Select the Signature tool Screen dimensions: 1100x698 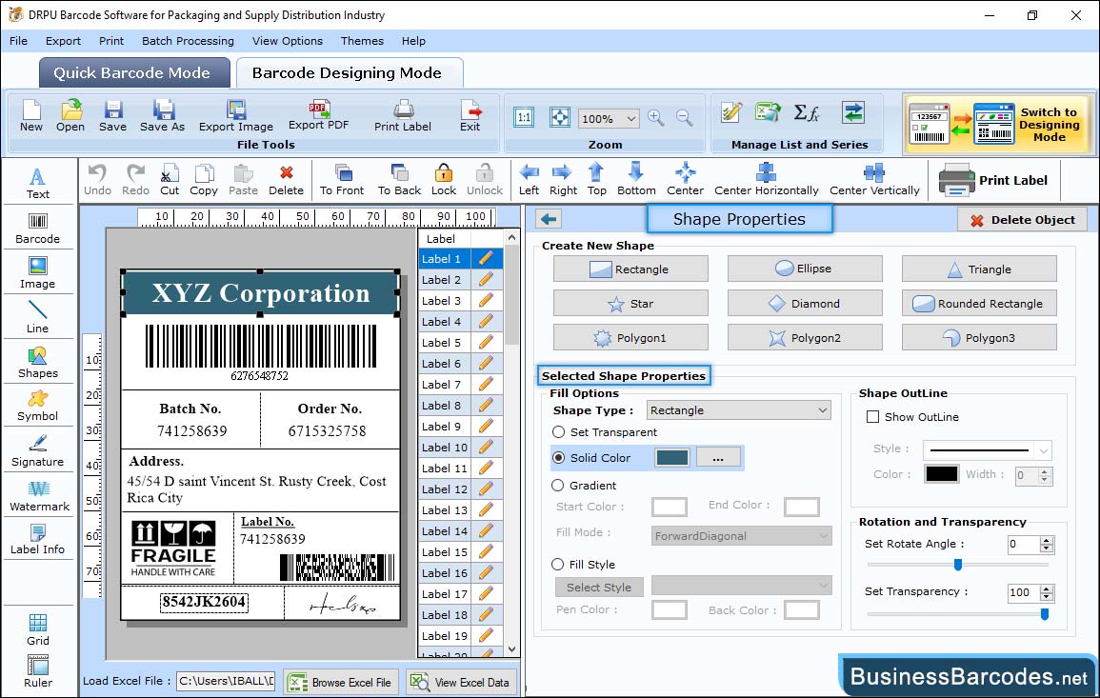(38, 451)
